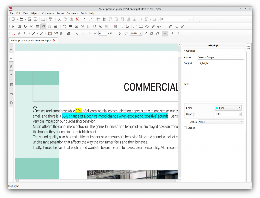
Task: Select the Hand tool in the toolbar
Action: tap(43, 26)
